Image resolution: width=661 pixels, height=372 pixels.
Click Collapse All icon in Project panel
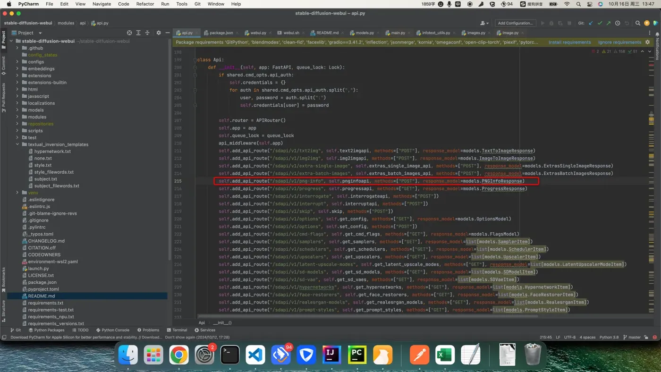pos(147,33)
